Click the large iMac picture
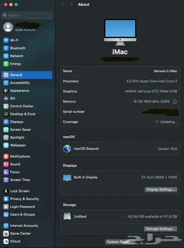The width and height of the screenshot is (184, 248). coord(120,32)
